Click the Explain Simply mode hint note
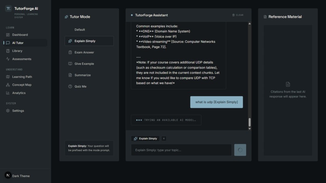Screen dimensions: 326x183 pyautogui.click(x=89, y=148)
